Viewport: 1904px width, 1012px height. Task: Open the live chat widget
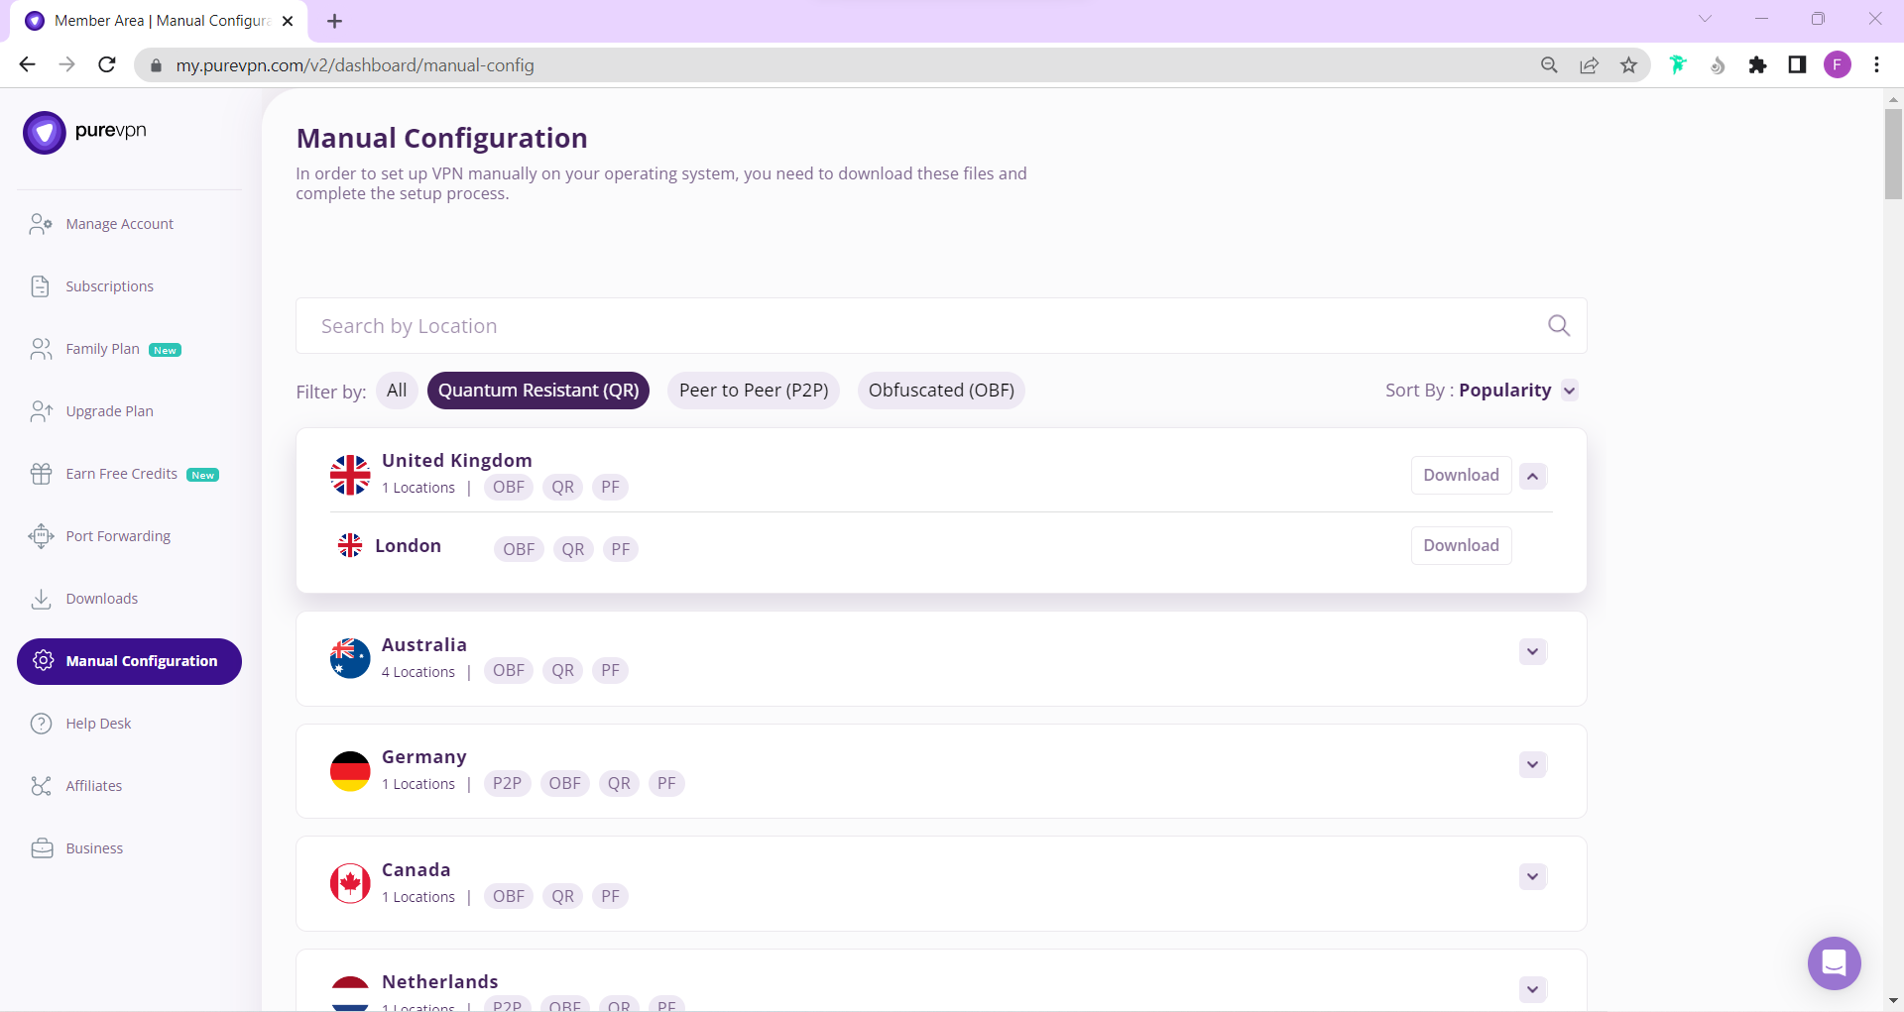coord(1834,962)
